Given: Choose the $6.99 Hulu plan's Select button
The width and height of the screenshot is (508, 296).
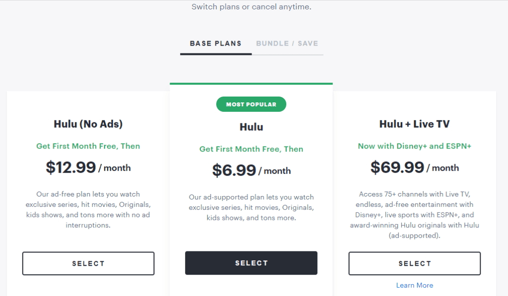Looking at the screenshot, I should [251, 263].
